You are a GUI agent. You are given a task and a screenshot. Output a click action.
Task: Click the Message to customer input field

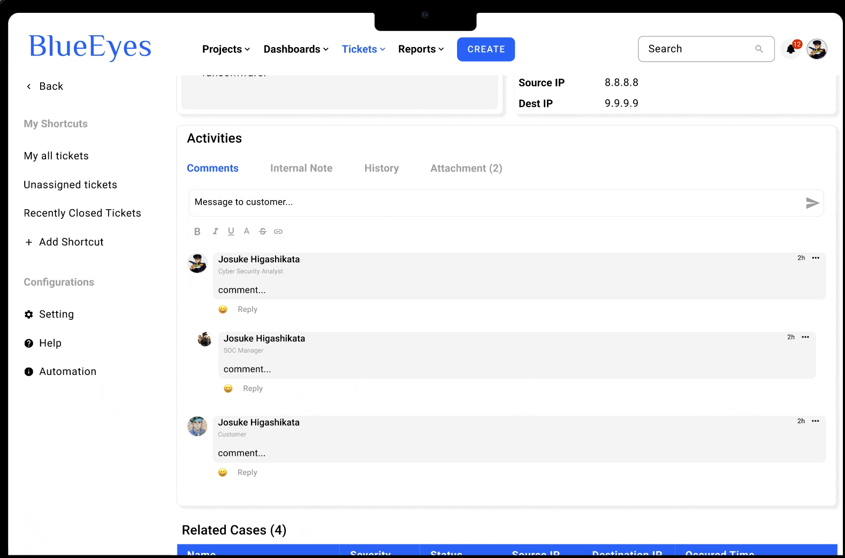[492, 202]
